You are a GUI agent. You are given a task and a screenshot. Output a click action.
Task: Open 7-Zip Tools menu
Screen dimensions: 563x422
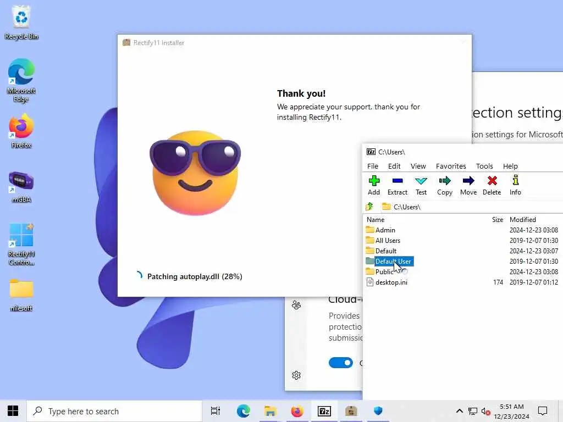tap(484, 166)
